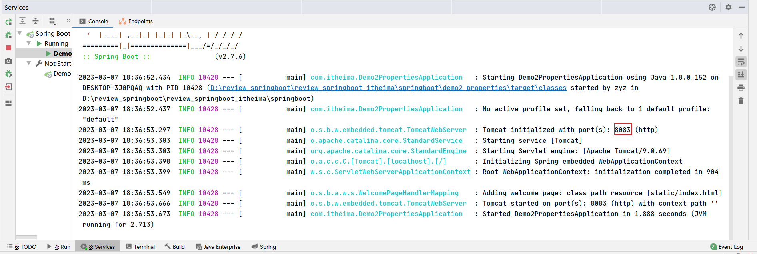Collapse the Not Started tree node
This screenshot has width=757, height=254.
point(29,63)
